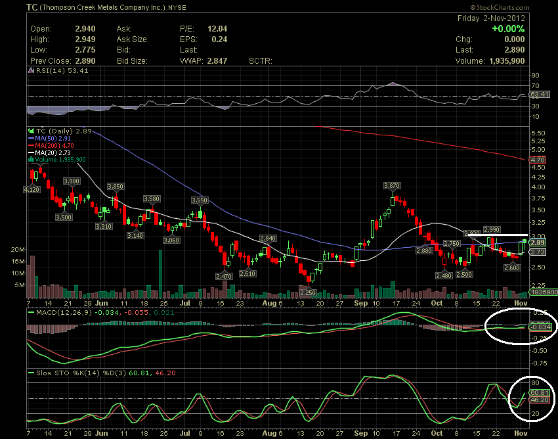The image size is (558, 439).
Task: Click the TC ticker symbol in the title
Action: [32, 7]
